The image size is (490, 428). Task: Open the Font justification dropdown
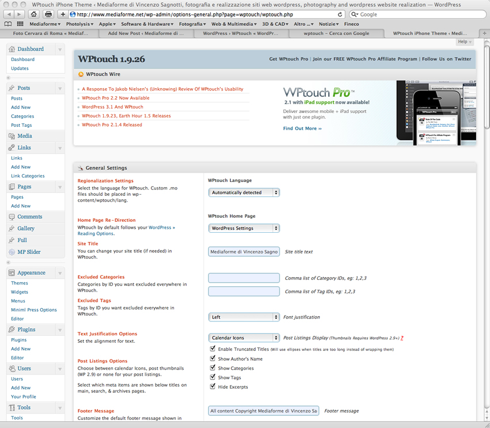(244, 317)
